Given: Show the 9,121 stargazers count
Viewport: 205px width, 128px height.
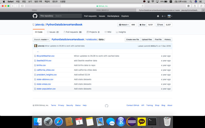Looking at the screenshot, I should [150, 25].
